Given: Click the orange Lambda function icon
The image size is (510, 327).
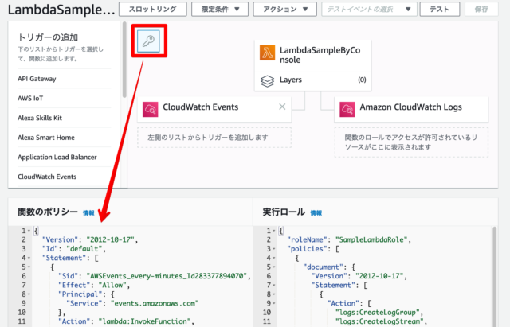Looking at the screenshot, I should coord(267,53).
